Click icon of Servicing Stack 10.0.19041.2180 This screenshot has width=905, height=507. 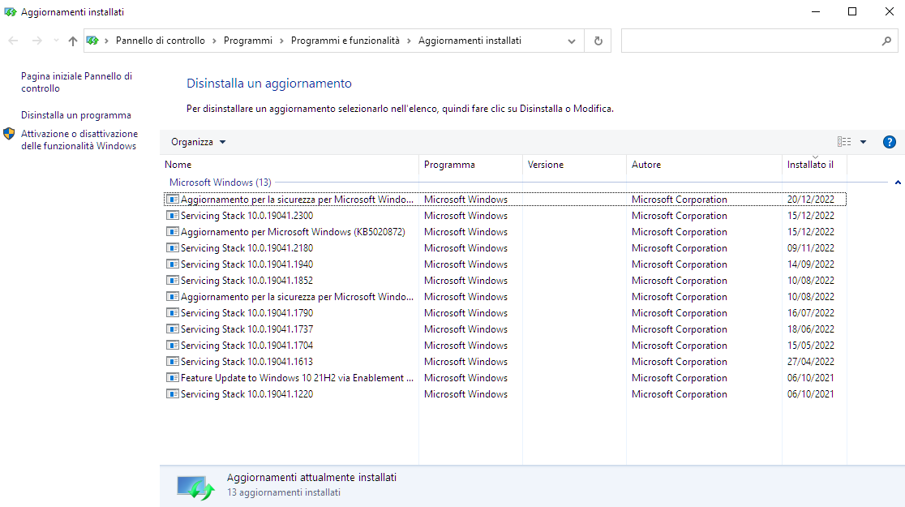pyautogui.click(x=172, y=247)
